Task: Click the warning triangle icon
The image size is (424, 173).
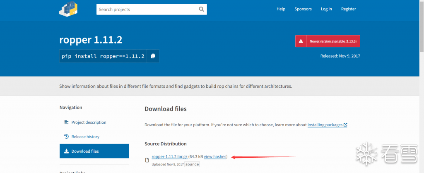Action: pos(301,41)
